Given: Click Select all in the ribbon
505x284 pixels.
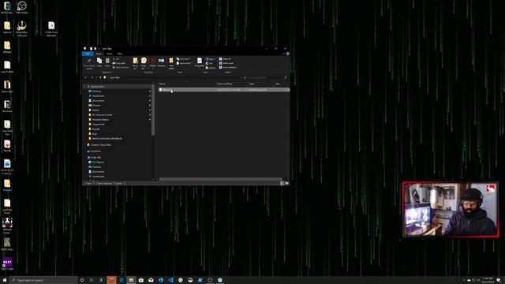Looking at the screenshot, I should click(x=225, y=59).
